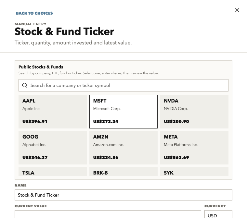
Task: Open the USD currency dropdown
Action: click(218, 214)
